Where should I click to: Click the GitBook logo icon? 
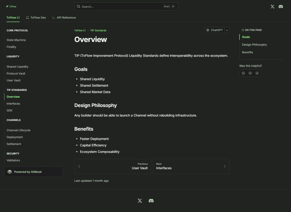pyautogui.click(x=9, y=172)
